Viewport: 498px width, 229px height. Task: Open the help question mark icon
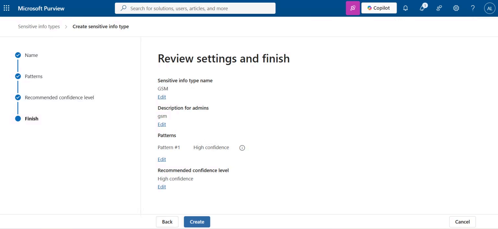(x=473, y=8)
